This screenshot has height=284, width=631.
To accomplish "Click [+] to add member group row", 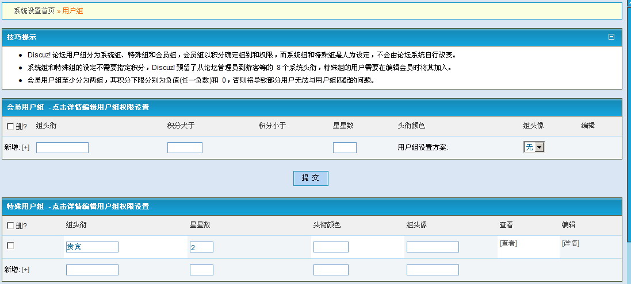I will pyautogui.click(x=25, y=147).
